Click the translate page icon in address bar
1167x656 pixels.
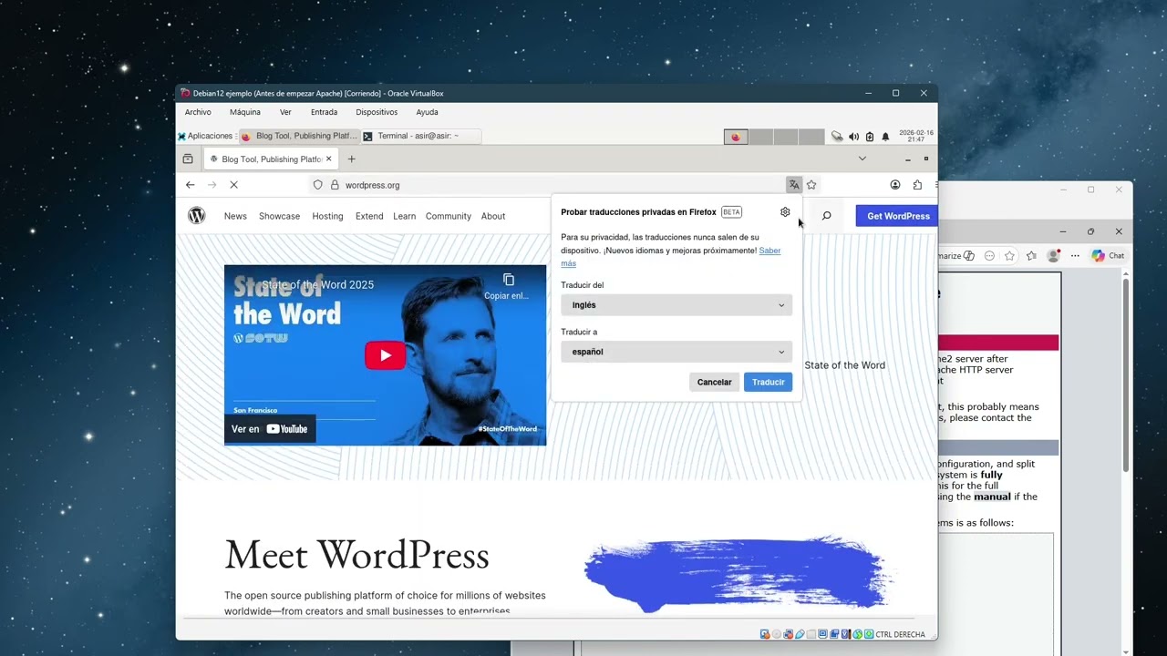pyautogui.click(x=794, y=185)
